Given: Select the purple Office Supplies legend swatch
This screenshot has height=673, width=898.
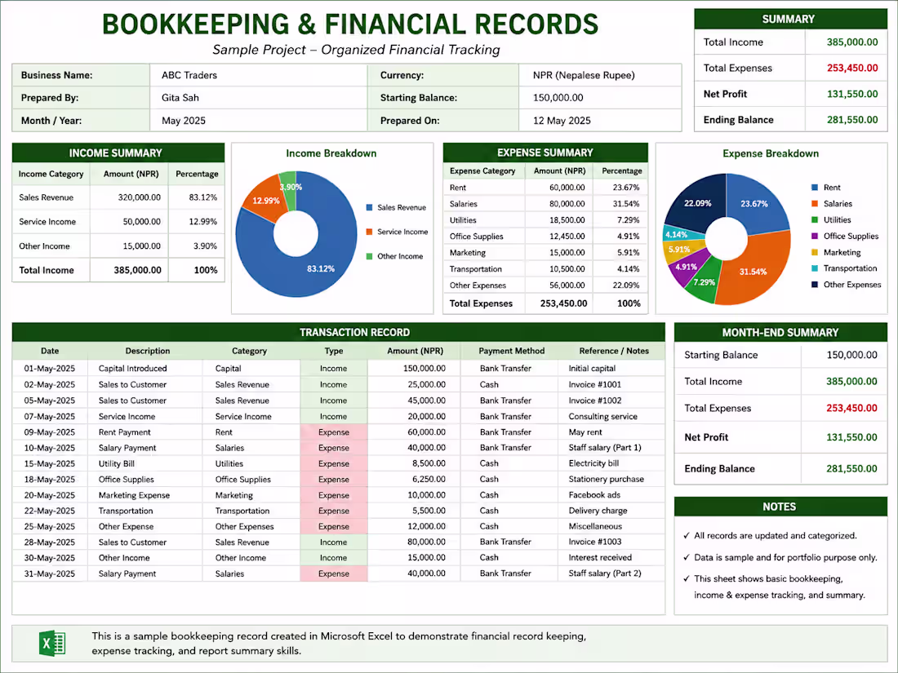Looking at the screenshot, I should click(815, 236).
